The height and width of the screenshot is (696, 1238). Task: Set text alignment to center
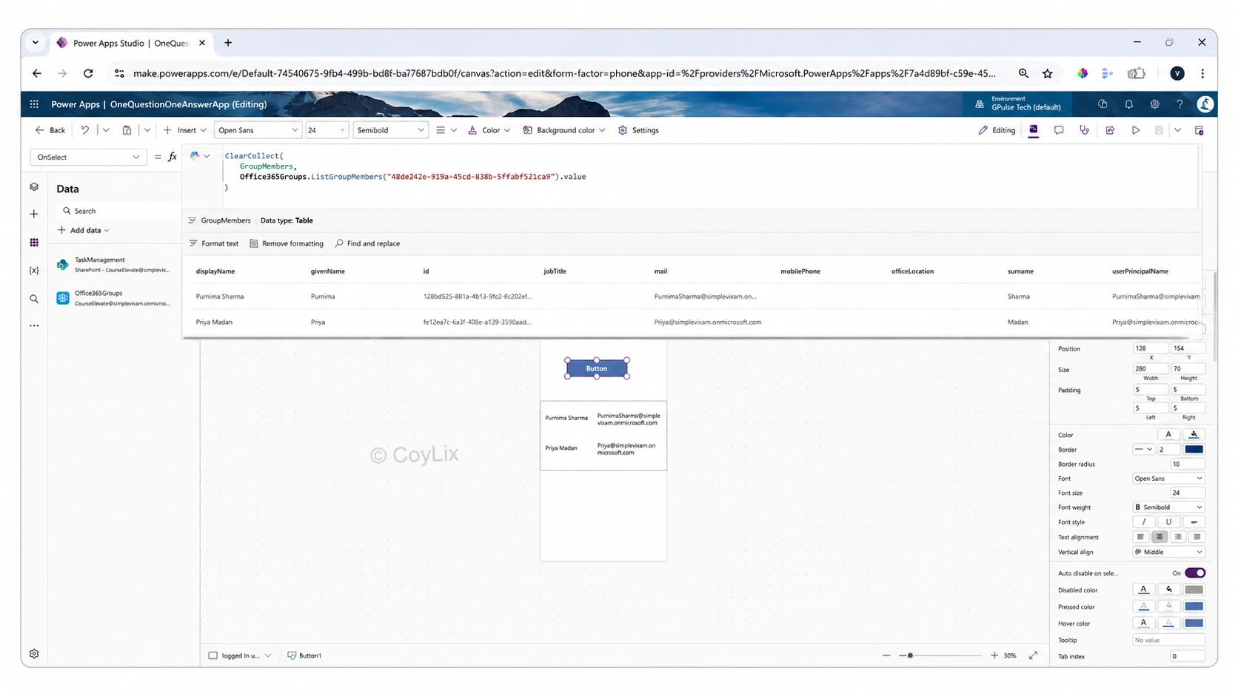[x=1160, y=537]
